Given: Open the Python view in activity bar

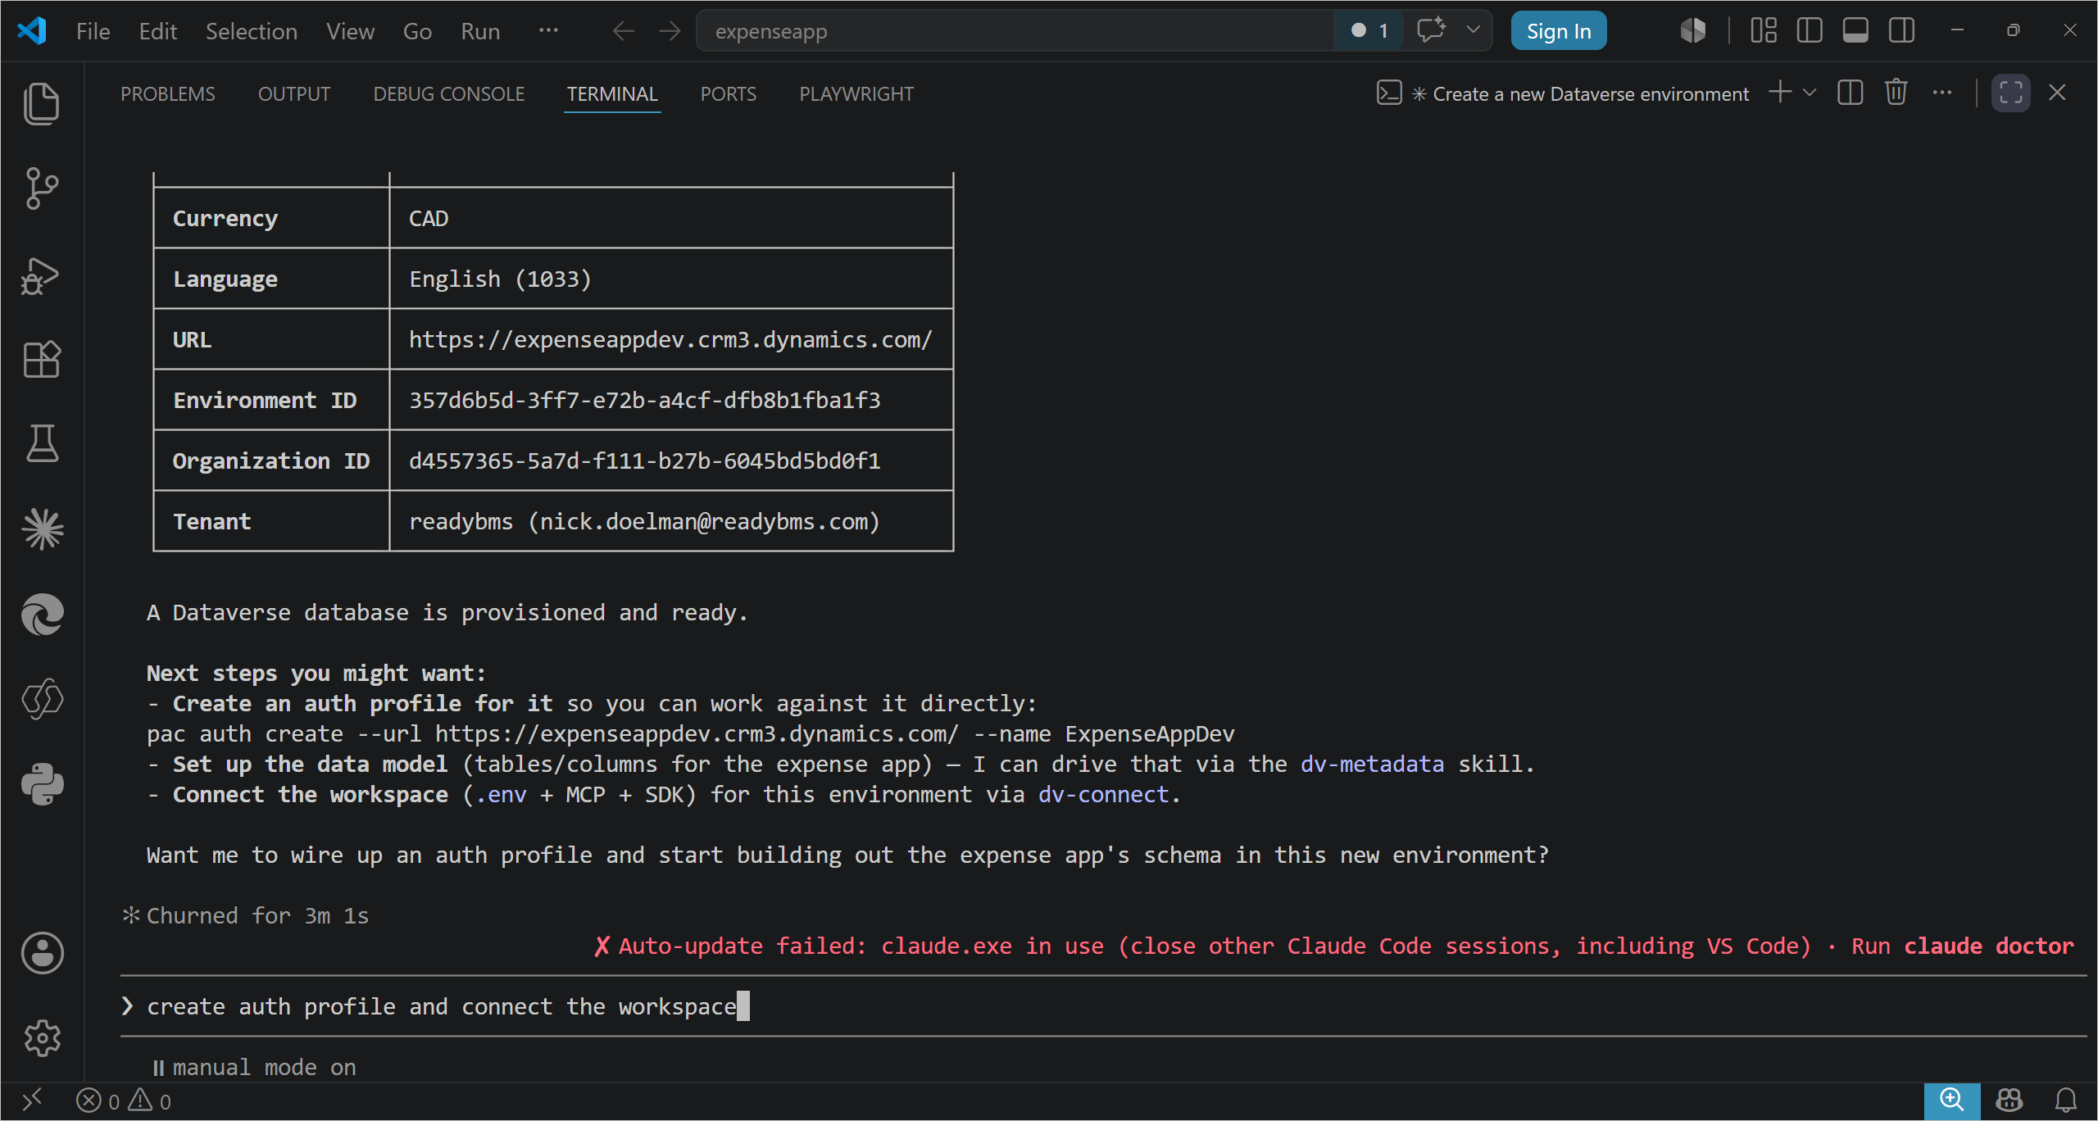Looking at the screenshot, I should 42,783.
